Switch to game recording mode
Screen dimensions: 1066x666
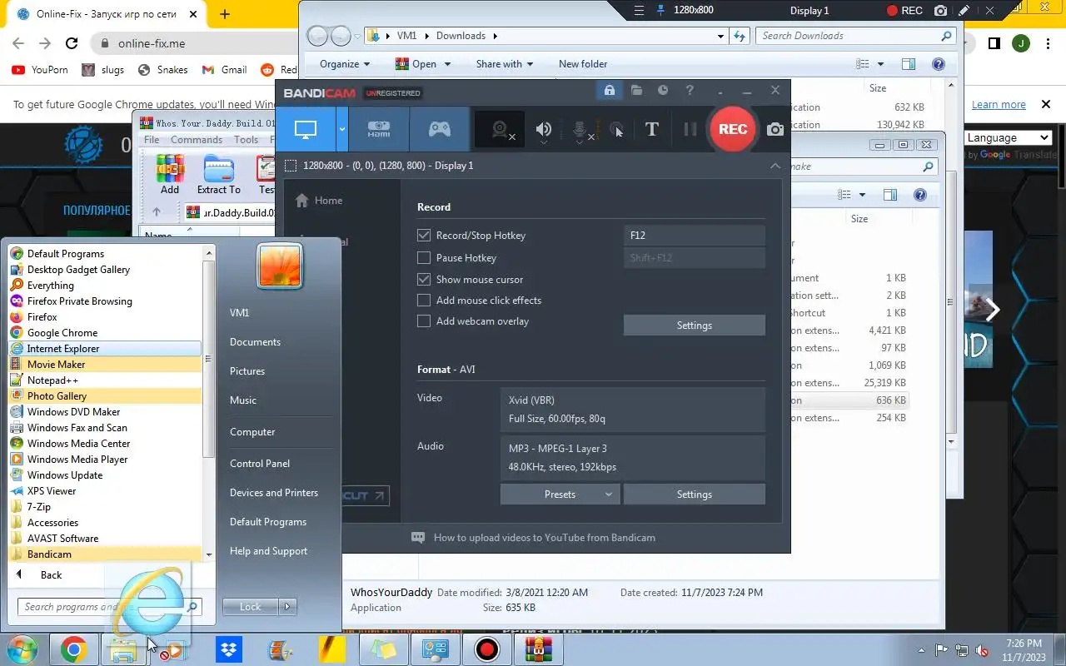coord(439,129)
